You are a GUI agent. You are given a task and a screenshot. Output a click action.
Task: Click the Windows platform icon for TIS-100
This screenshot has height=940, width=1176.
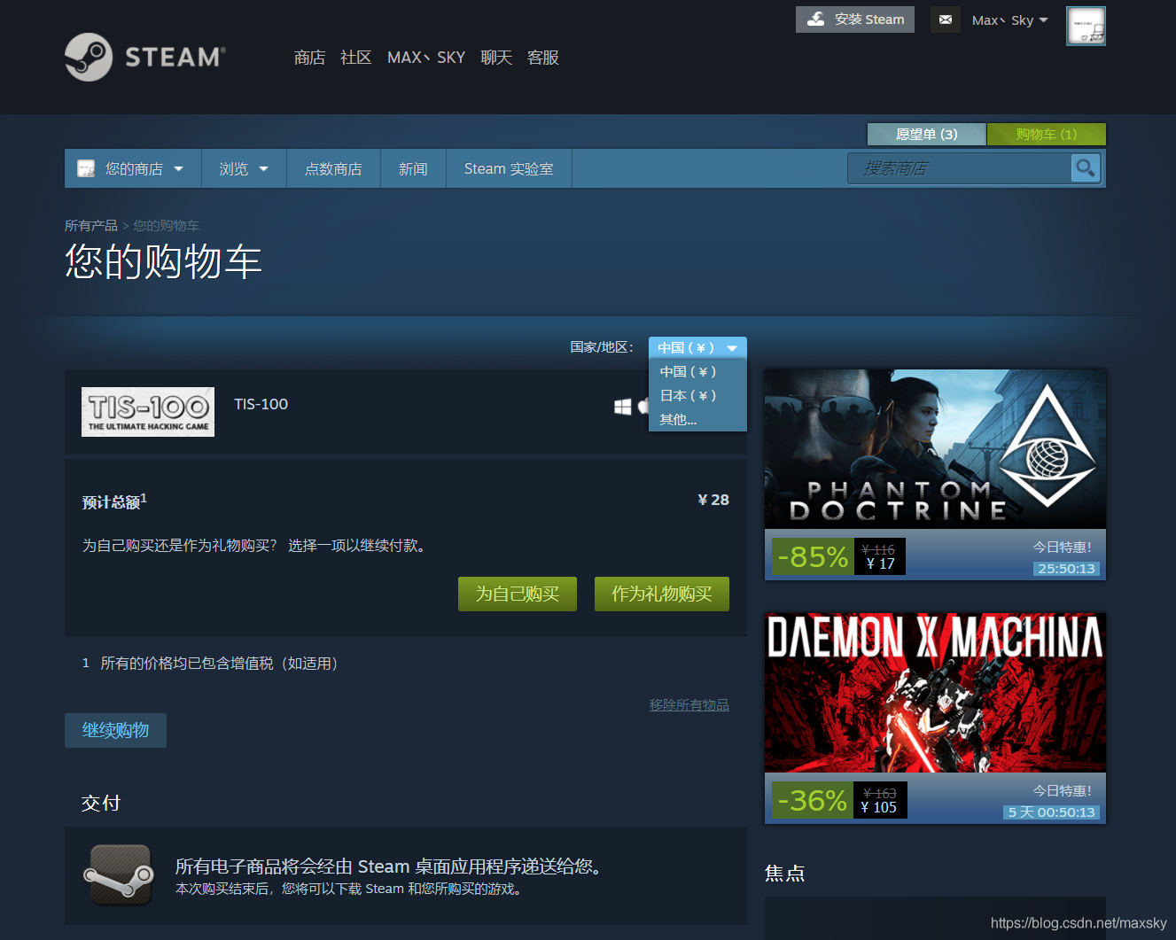click(623, 406)
